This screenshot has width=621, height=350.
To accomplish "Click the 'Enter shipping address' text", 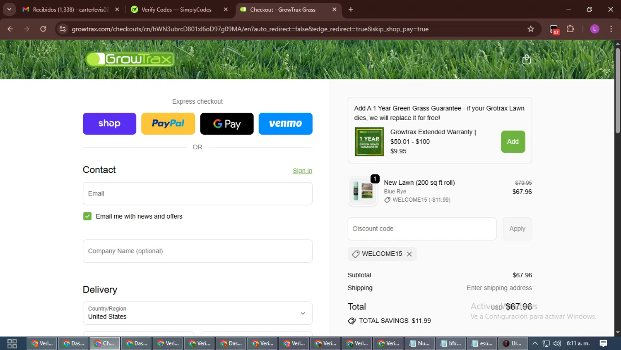I will 499,288.
